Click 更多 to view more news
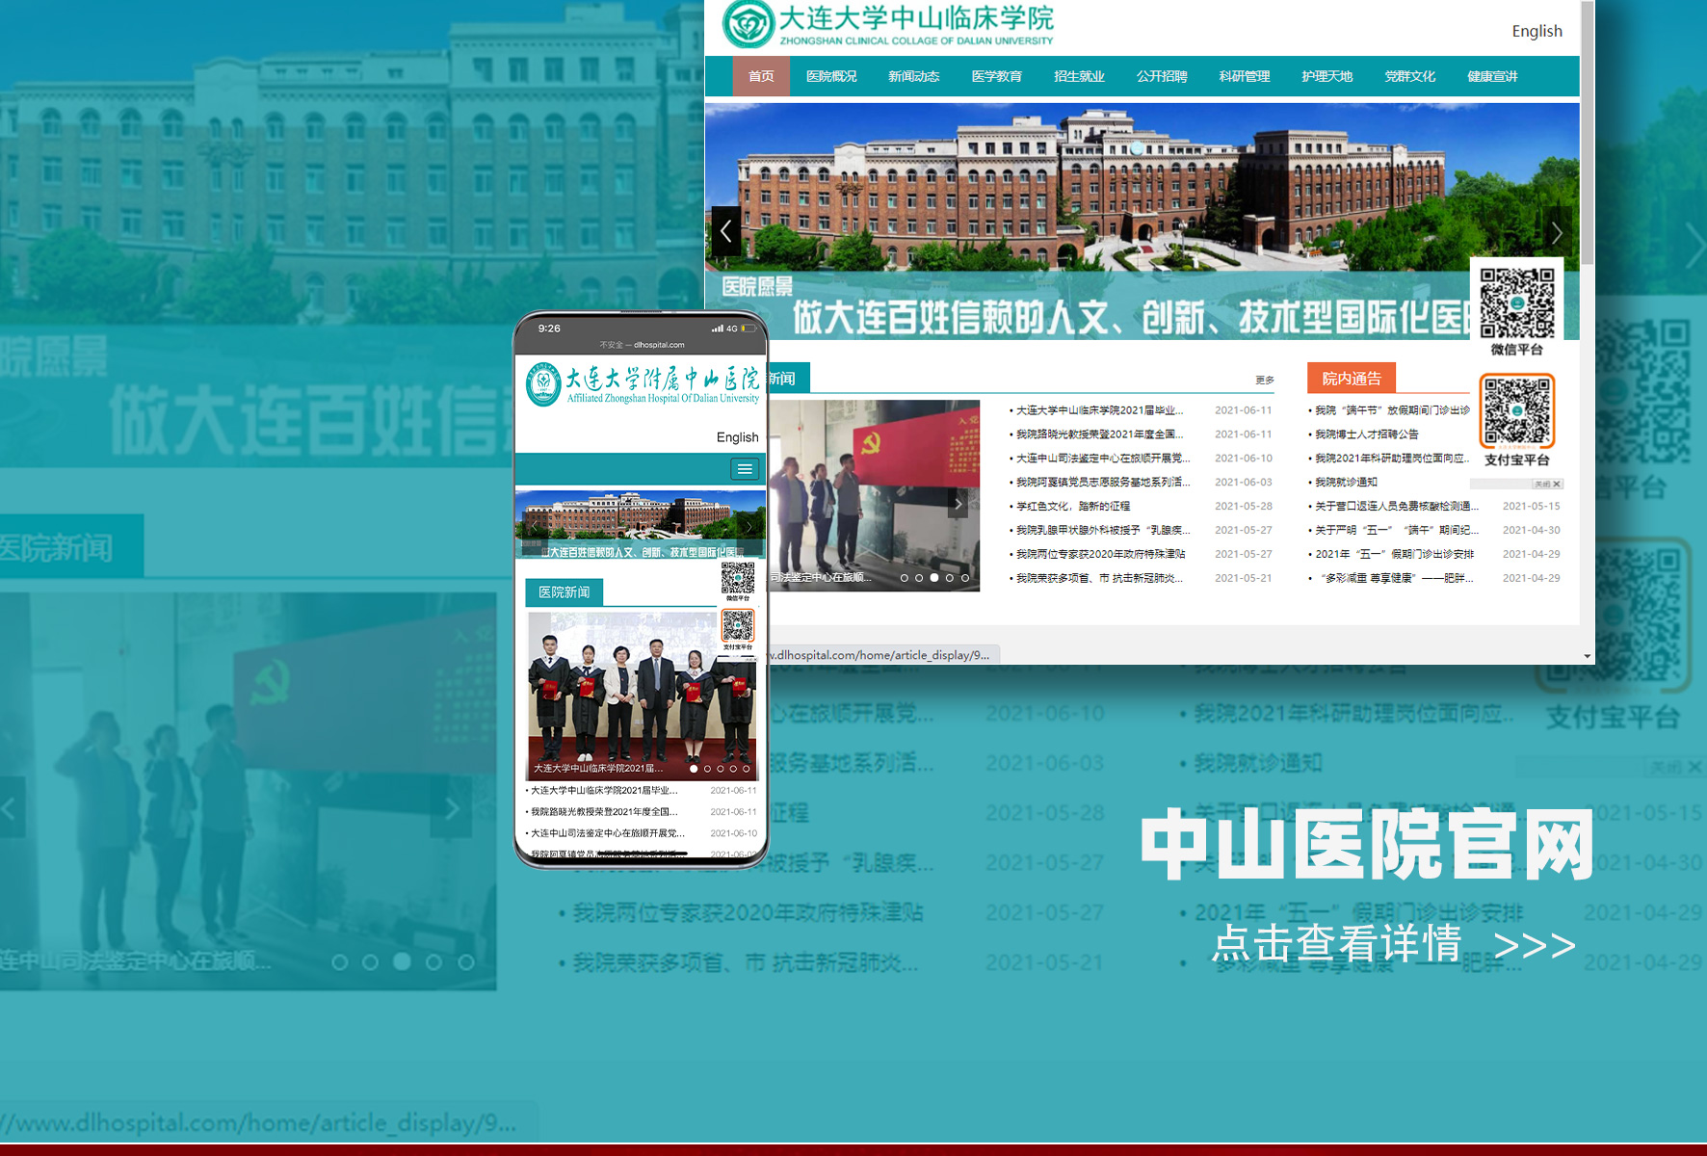 pyautogui.click(x=1264, y=381)
